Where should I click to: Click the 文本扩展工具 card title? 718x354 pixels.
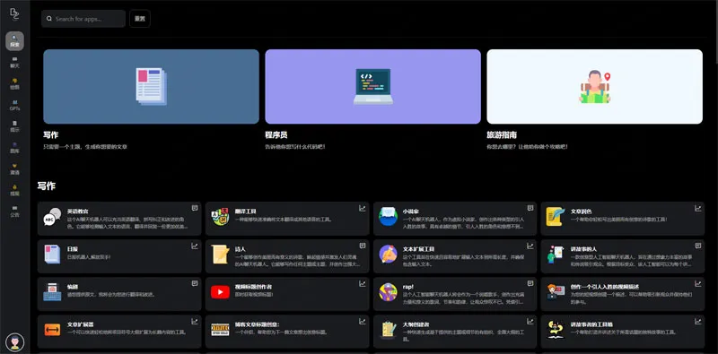418,249
